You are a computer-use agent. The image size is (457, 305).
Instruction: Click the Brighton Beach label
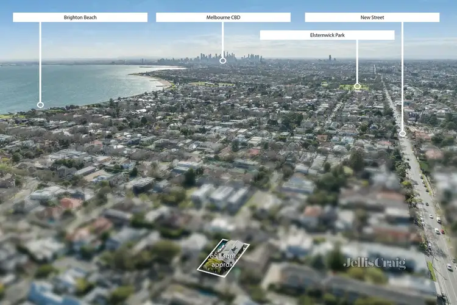[80, 17]
